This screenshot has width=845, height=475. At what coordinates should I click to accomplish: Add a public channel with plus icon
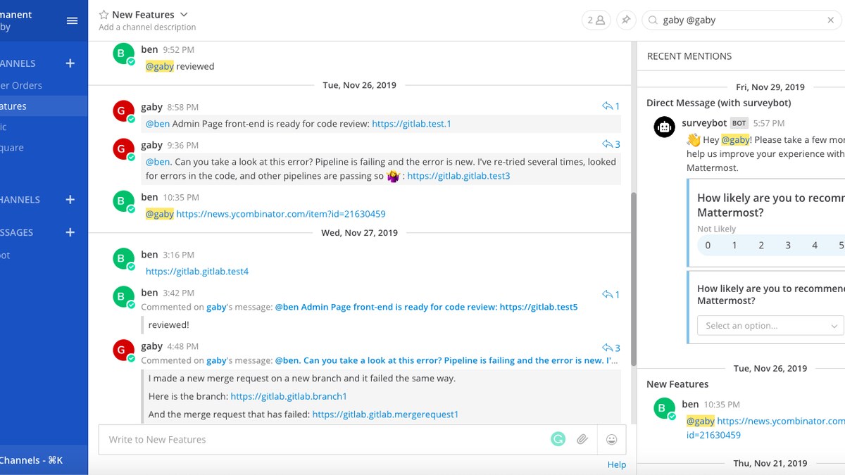pyautogui.click(x=70, y=63)
